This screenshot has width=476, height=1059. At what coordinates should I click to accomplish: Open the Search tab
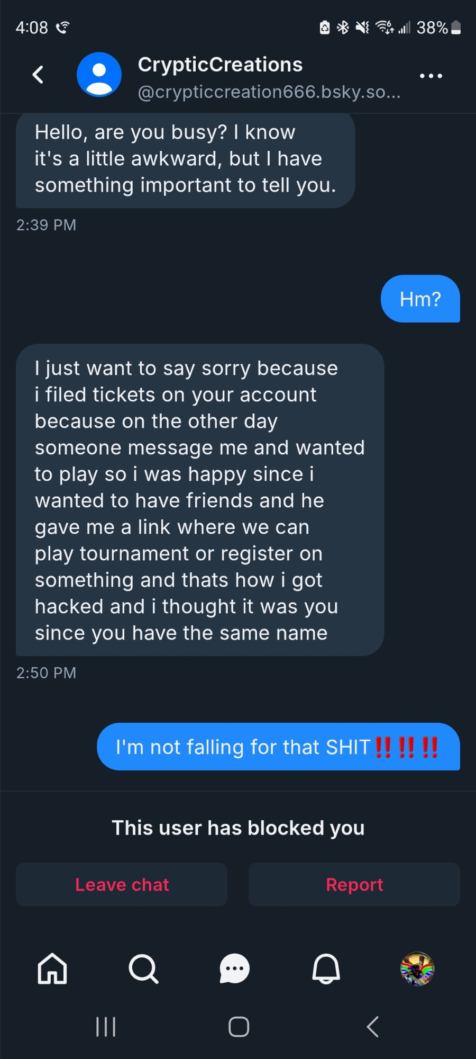tap(143, 968)
